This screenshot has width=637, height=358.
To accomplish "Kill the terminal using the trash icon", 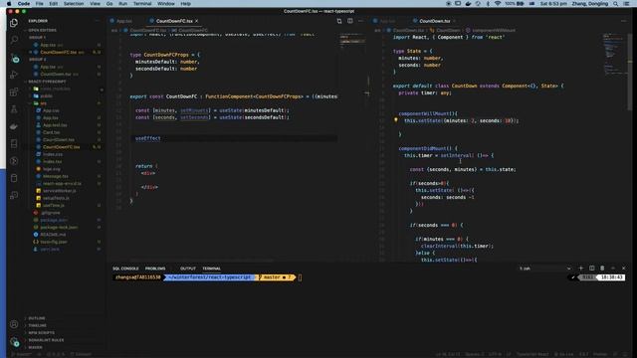I will (x=602, y=268).
